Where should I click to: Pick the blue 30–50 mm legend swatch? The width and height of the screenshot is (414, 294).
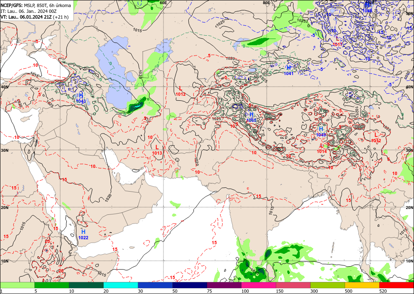155,285
